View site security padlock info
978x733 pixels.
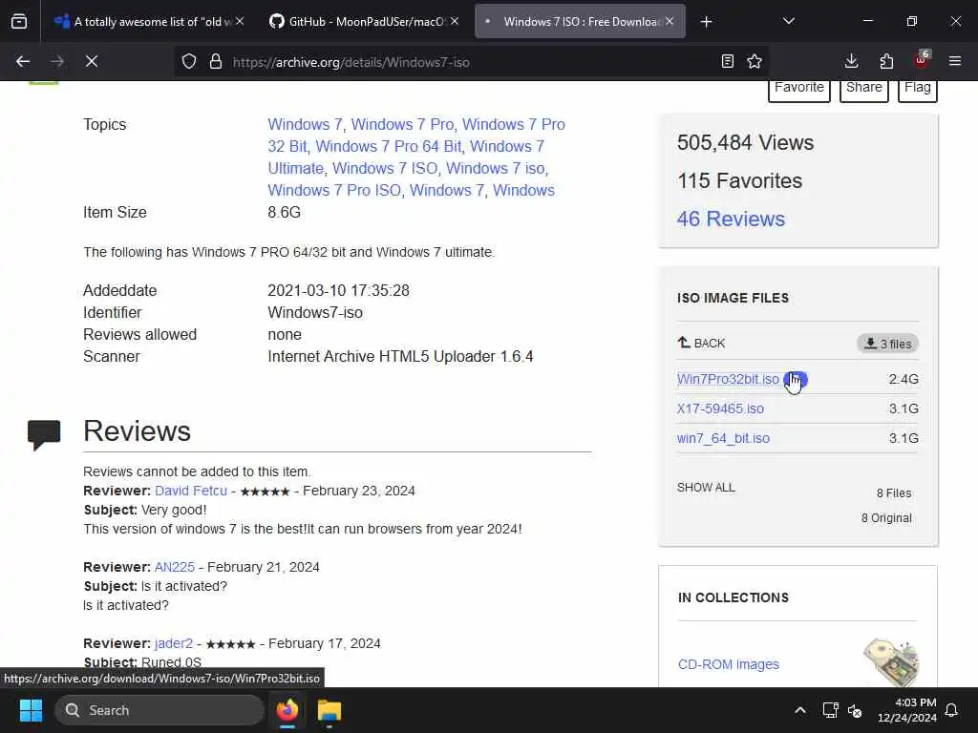coord(216,61)
